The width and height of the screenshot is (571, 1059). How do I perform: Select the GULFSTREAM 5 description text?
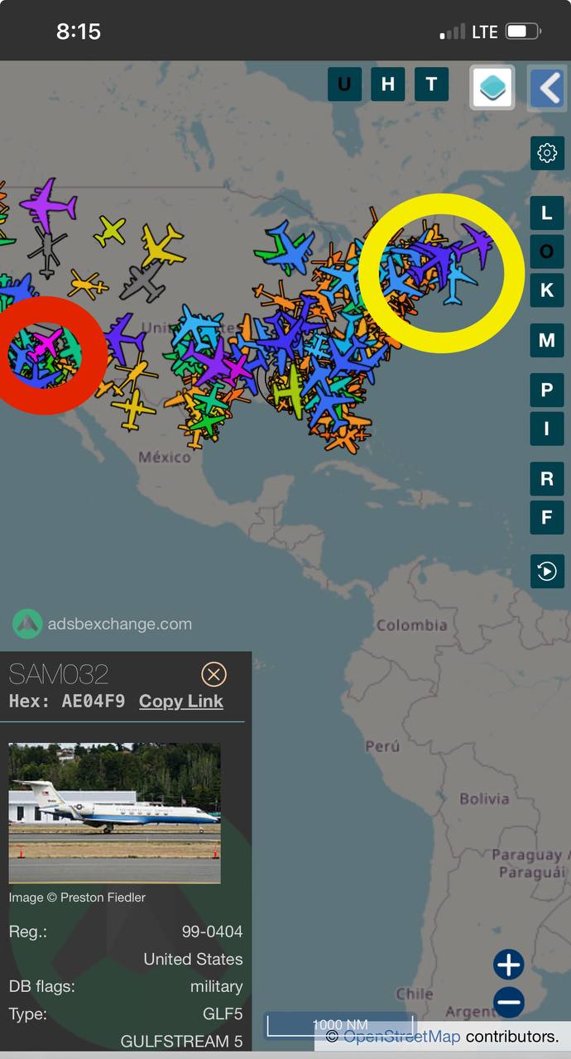click(182, 1041)
